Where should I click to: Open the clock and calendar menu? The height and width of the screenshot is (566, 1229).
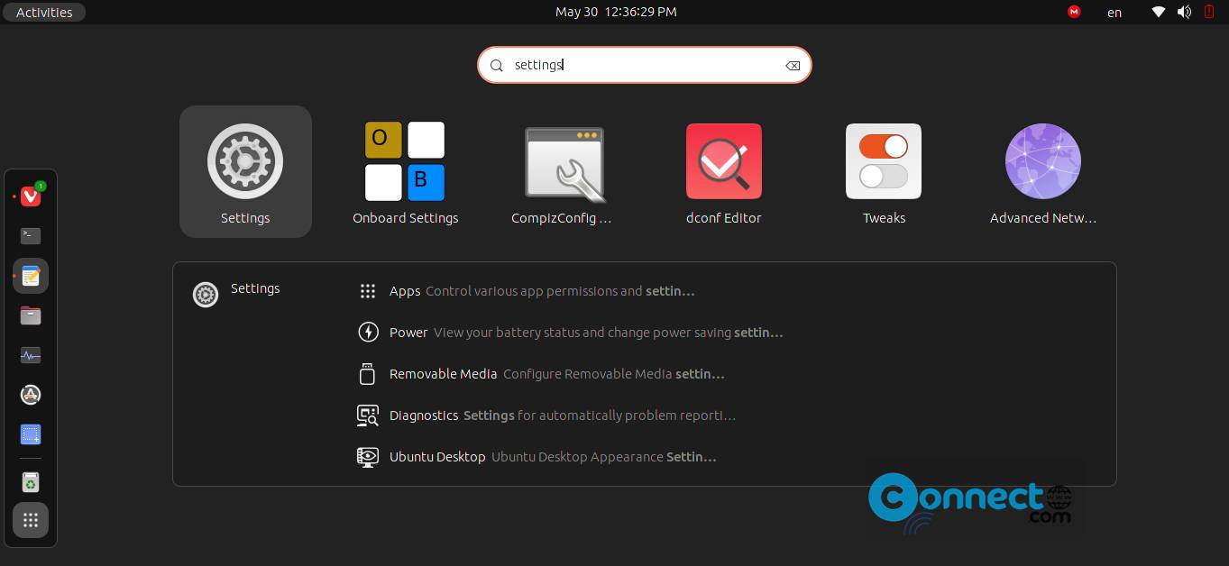click(616, 12)
